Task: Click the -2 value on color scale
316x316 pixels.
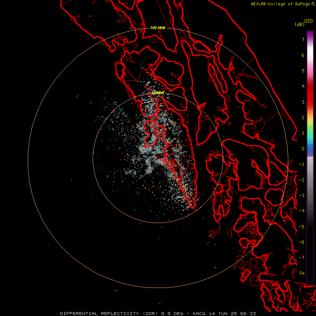Action: click(302, 180)
